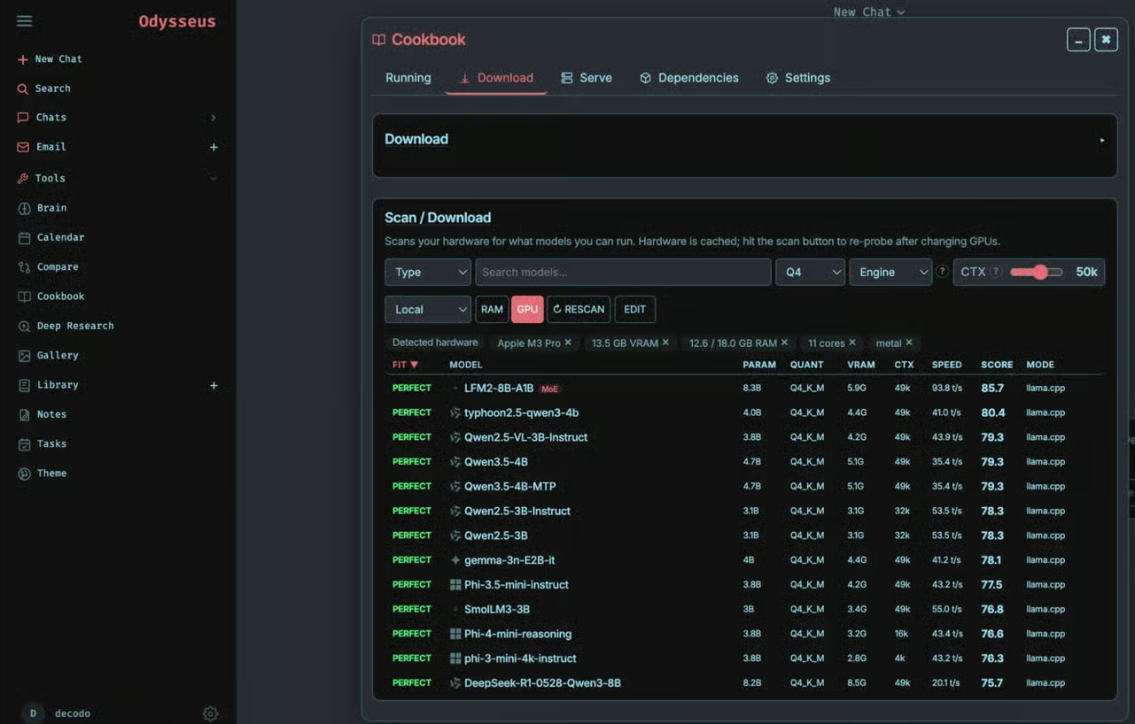Click the Tools wrench icon
Viewport: 1135px width, 724px height.
(23, 179)
